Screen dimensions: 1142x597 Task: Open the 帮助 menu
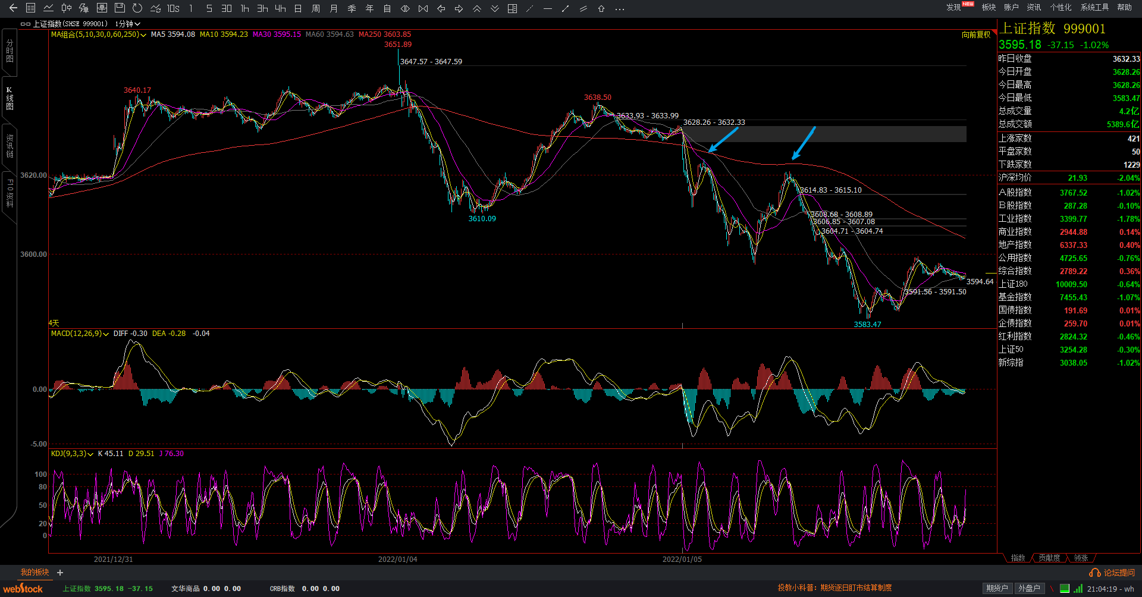1124,7
